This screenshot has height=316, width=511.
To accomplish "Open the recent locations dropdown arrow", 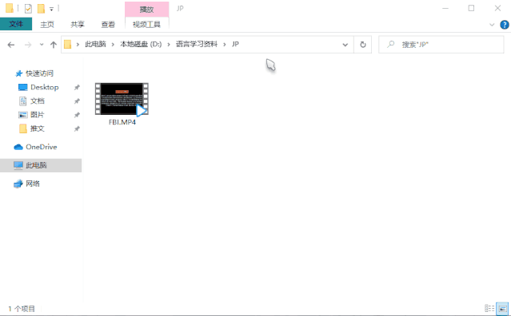I will tap(42, 45).
